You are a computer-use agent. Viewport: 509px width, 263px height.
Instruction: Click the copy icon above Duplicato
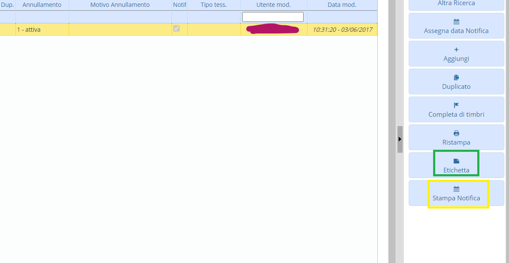[x=456, y=77]
